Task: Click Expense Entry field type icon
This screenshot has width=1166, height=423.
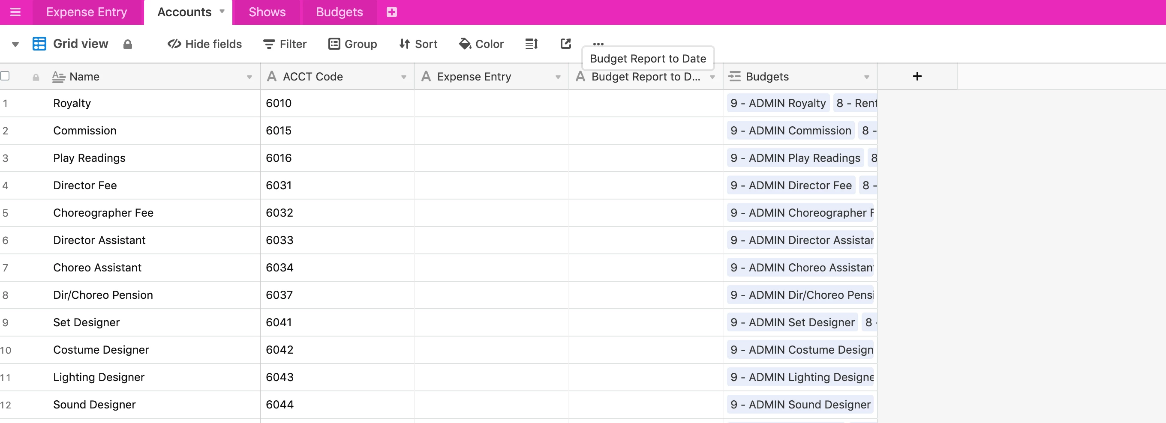Action: [x=426, y=76]
